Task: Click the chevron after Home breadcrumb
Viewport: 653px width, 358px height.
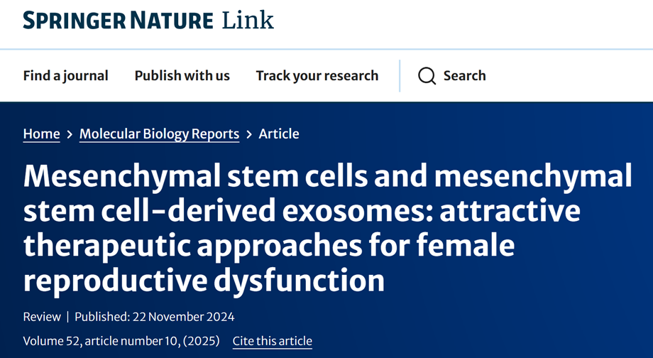Action: click(70, 134)
